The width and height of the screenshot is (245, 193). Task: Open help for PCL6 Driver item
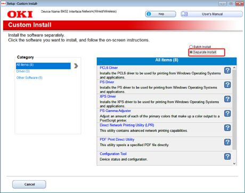pos(227,70)
